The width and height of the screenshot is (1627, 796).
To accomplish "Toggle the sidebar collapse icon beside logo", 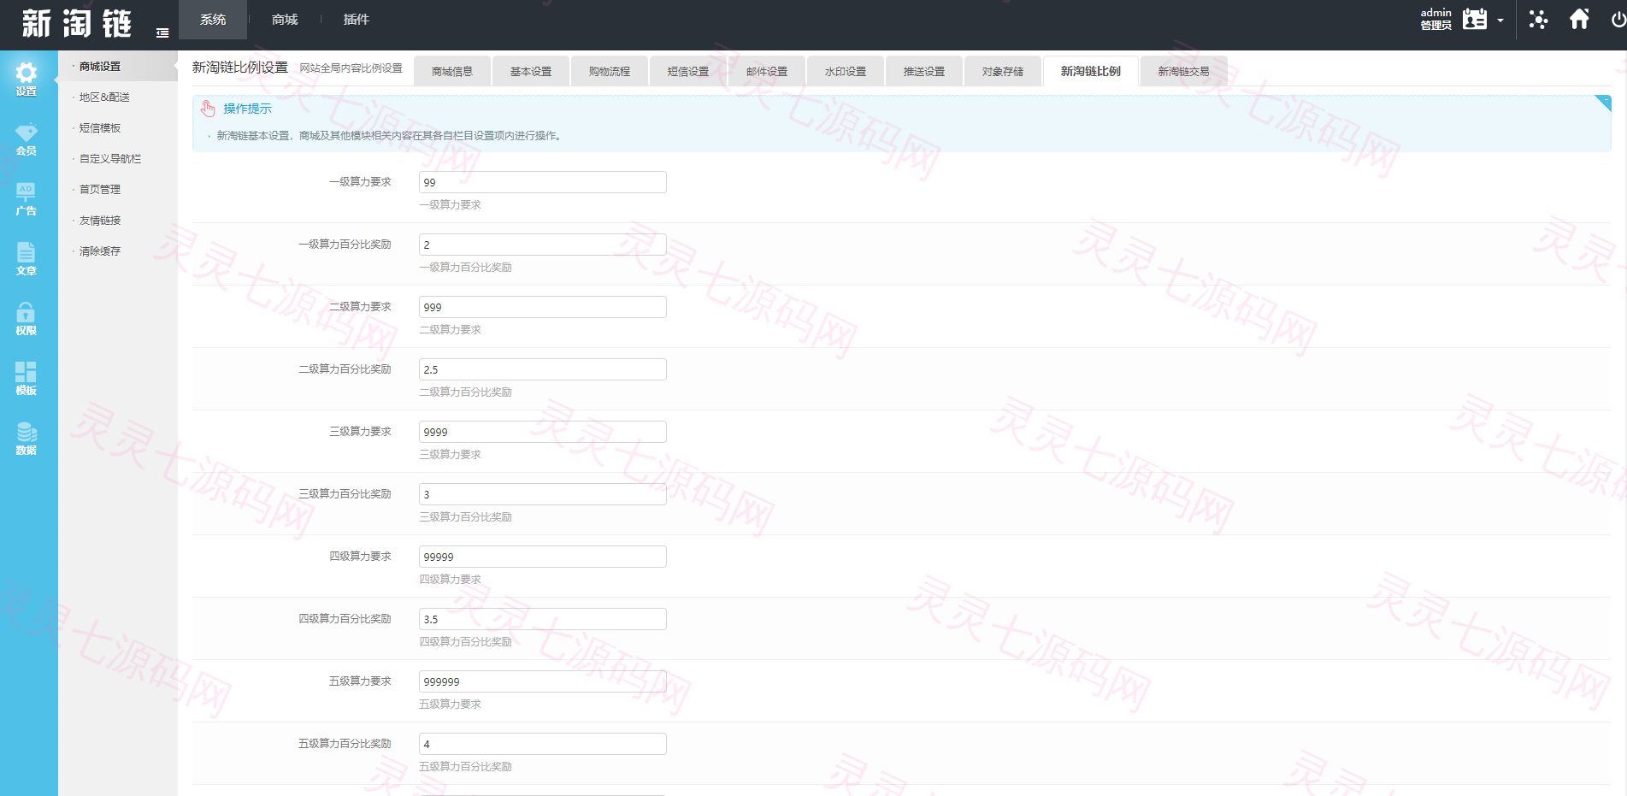I will (162, 33).
